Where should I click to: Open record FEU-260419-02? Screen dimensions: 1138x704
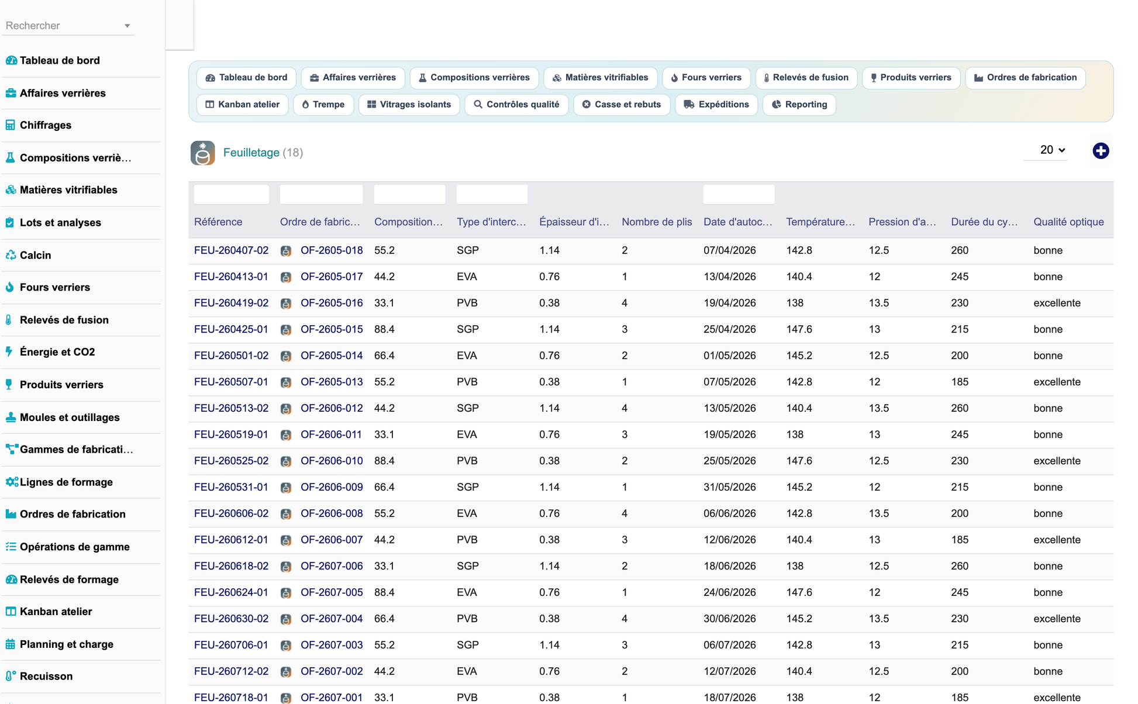231,303
